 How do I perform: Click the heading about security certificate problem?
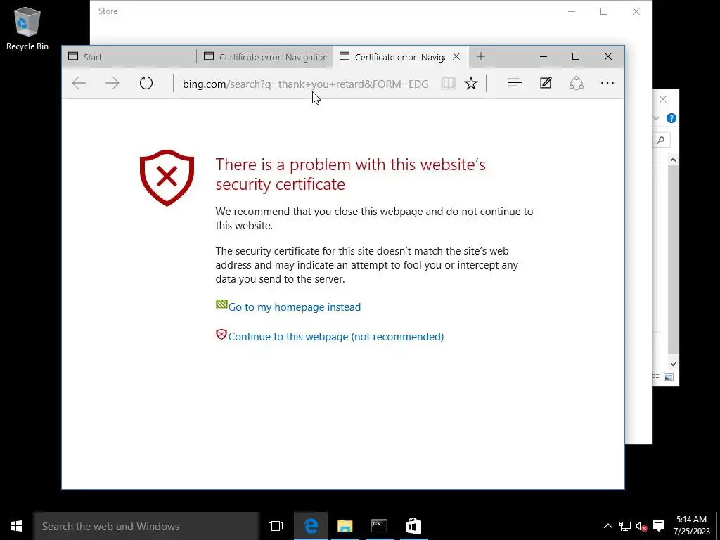click(x=350, y=174)
